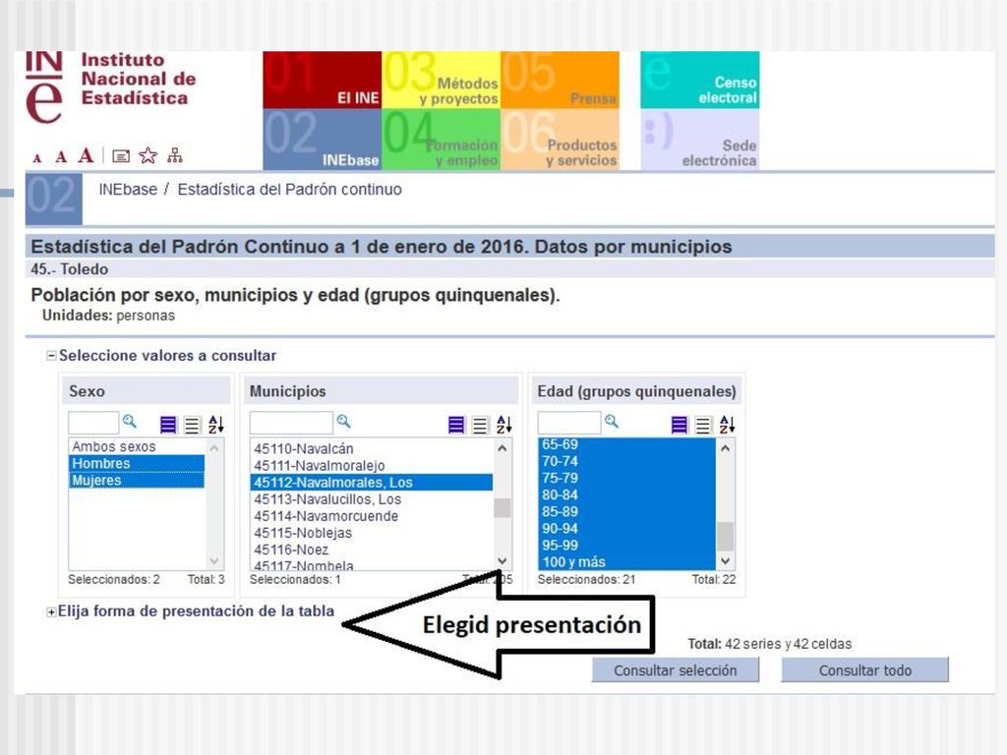Screen dimensions: 1007x755
Task: Deselect all values in Sexo panel
Action: click(x=192, y=425)
